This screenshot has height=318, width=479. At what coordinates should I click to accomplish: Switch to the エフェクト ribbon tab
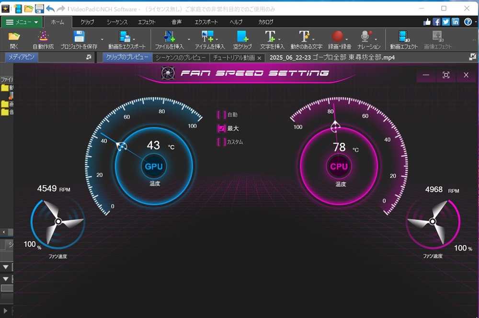[147, 22]
